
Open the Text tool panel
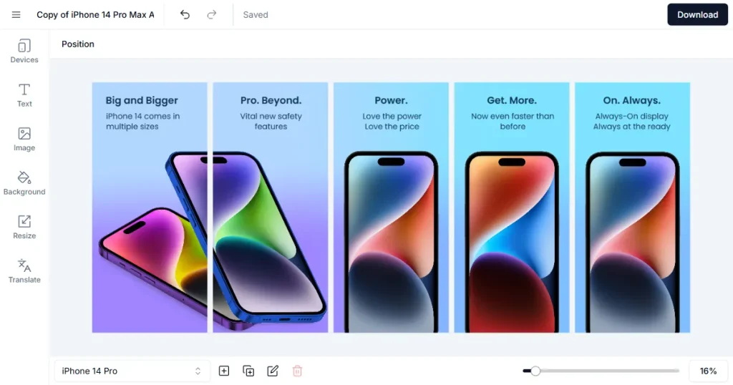point(24,95)
